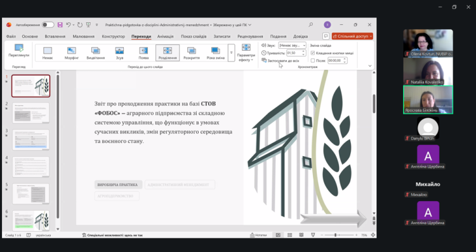The image size is (476, 252).
Task: Open the Рецензування tab
Action: click(x=250, y=36)
